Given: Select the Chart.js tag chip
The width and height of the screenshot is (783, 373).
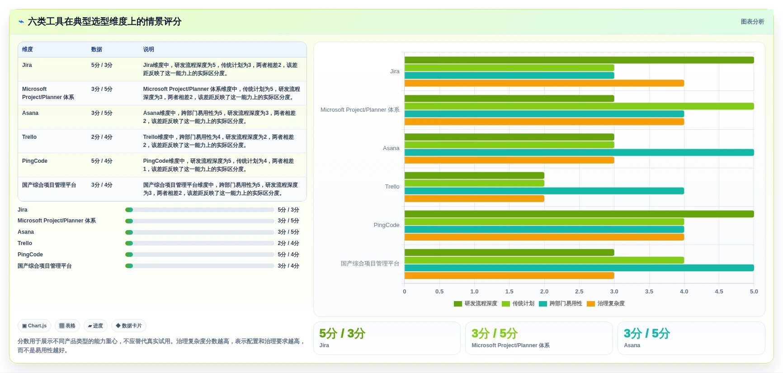Looking at the screenshot, I should pos(34,326).
